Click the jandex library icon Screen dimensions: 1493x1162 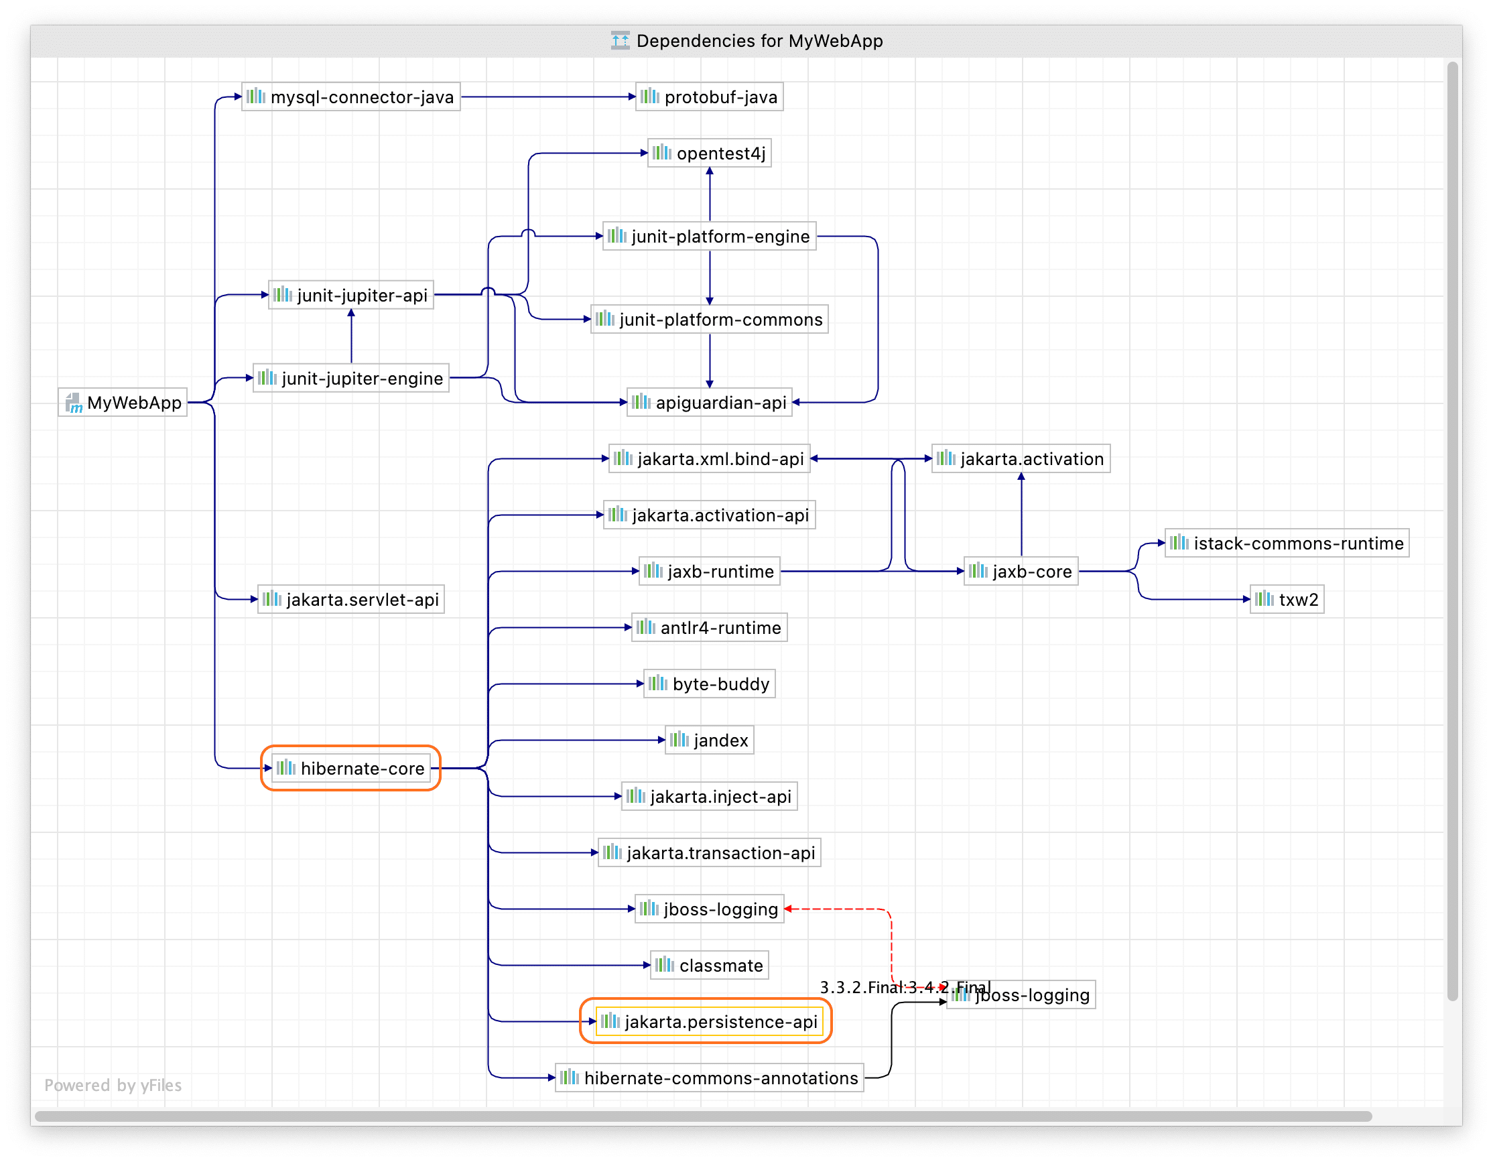(x=679, y=740)
